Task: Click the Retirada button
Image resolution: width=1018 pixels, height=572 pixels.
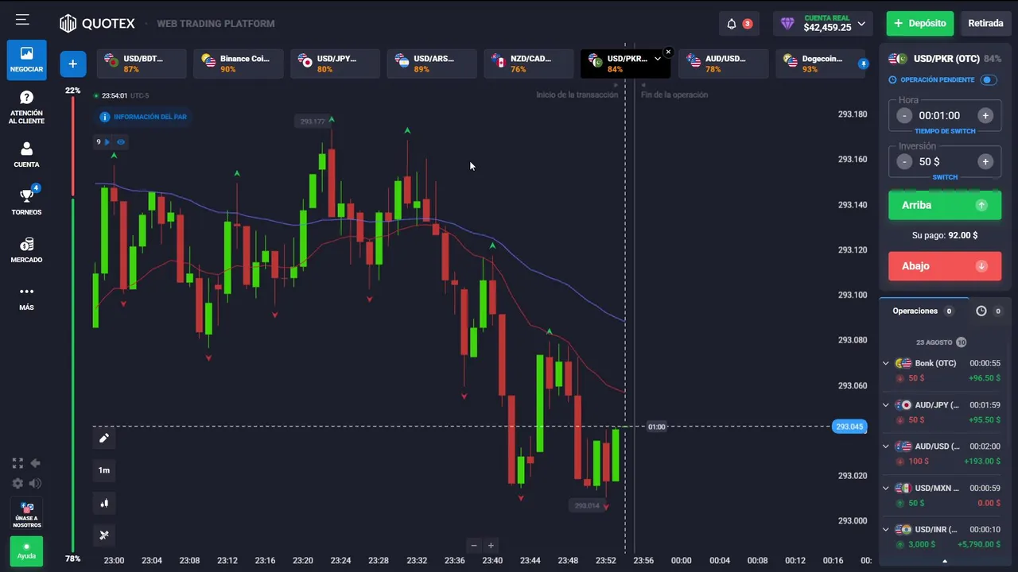Action: pyautogui.click(x=985, y=23)
